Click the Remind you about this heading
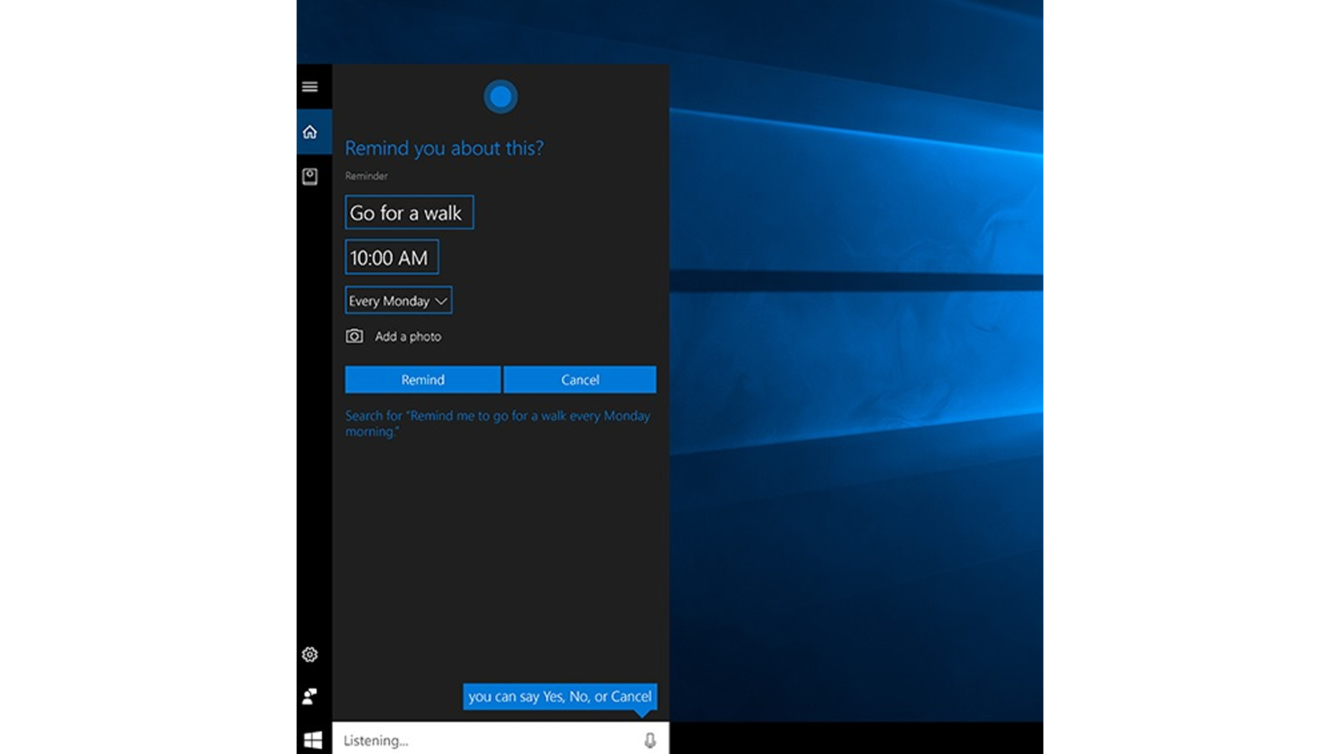 [444, 148]
